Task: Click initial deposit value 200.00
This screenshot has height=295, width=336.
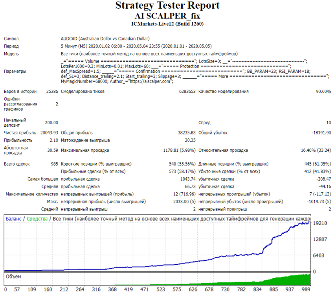Action: coord(51,122)
